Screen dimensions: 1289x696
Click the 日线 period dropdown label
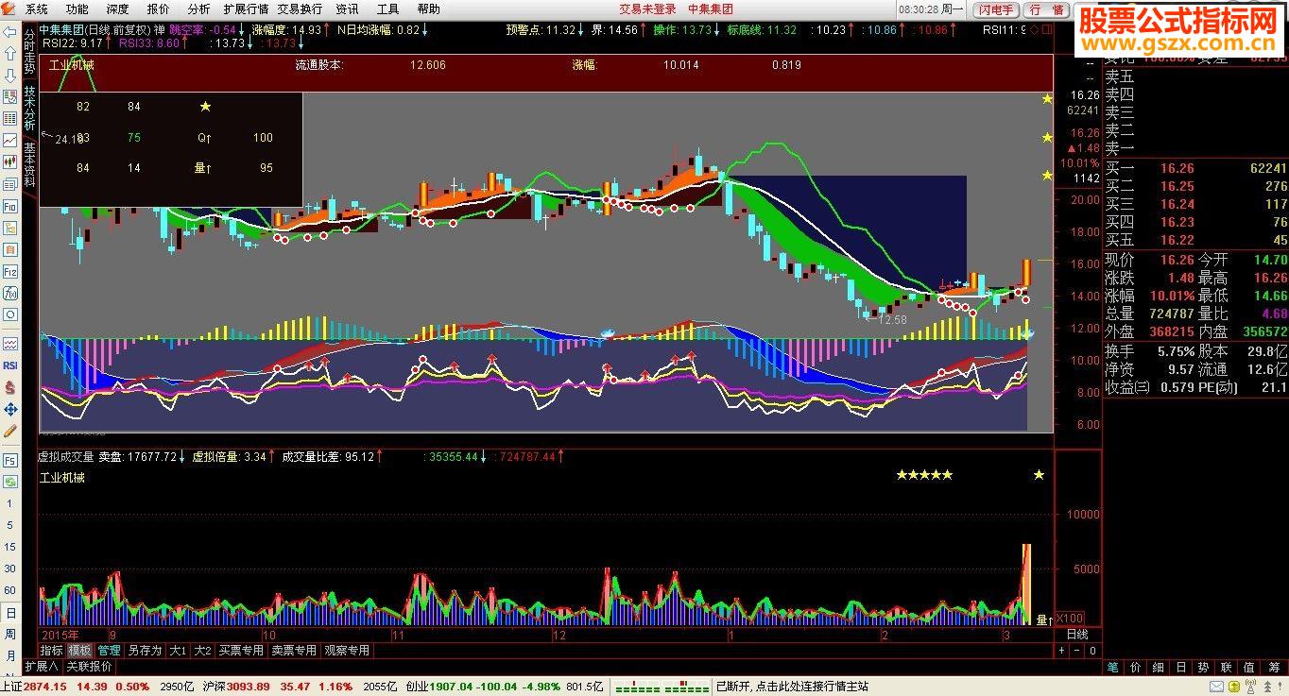click(1077, 635)
